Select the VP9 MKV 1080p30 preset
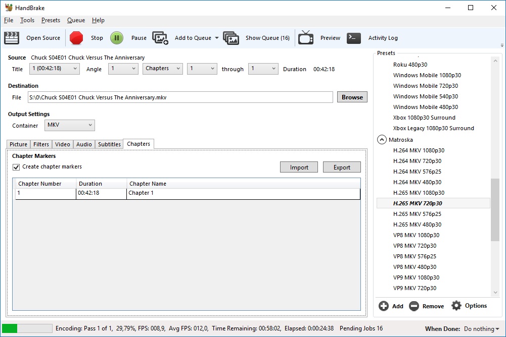Viewport: 506px width, 337px height. pyautogui.click(x=416, y=277)
